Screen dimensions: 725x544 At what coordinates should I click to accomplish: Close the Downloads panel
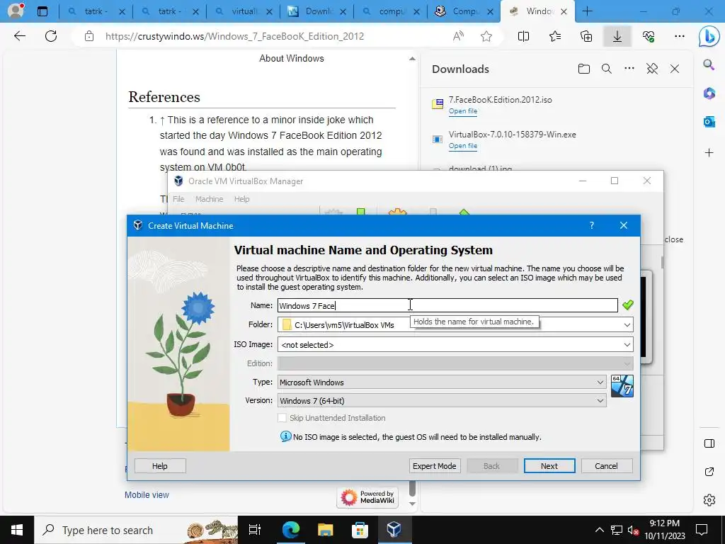(675, 69)
